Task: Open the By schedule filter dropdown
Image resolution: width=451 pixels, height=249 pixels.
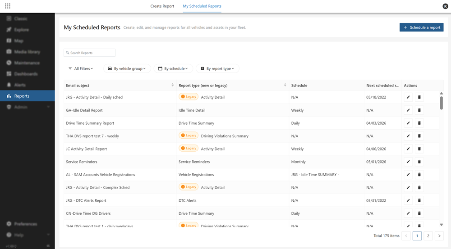Action: [x=173, y=68]
